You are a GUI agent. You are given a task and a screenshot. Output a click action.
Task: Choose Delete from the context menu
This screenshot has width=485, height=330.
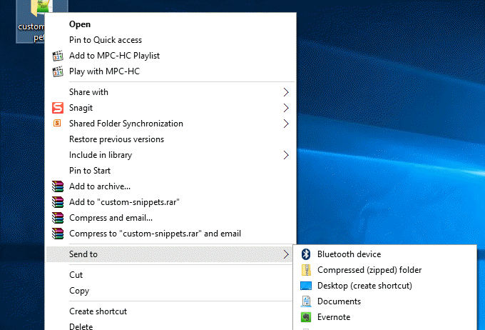click(170, 325)
